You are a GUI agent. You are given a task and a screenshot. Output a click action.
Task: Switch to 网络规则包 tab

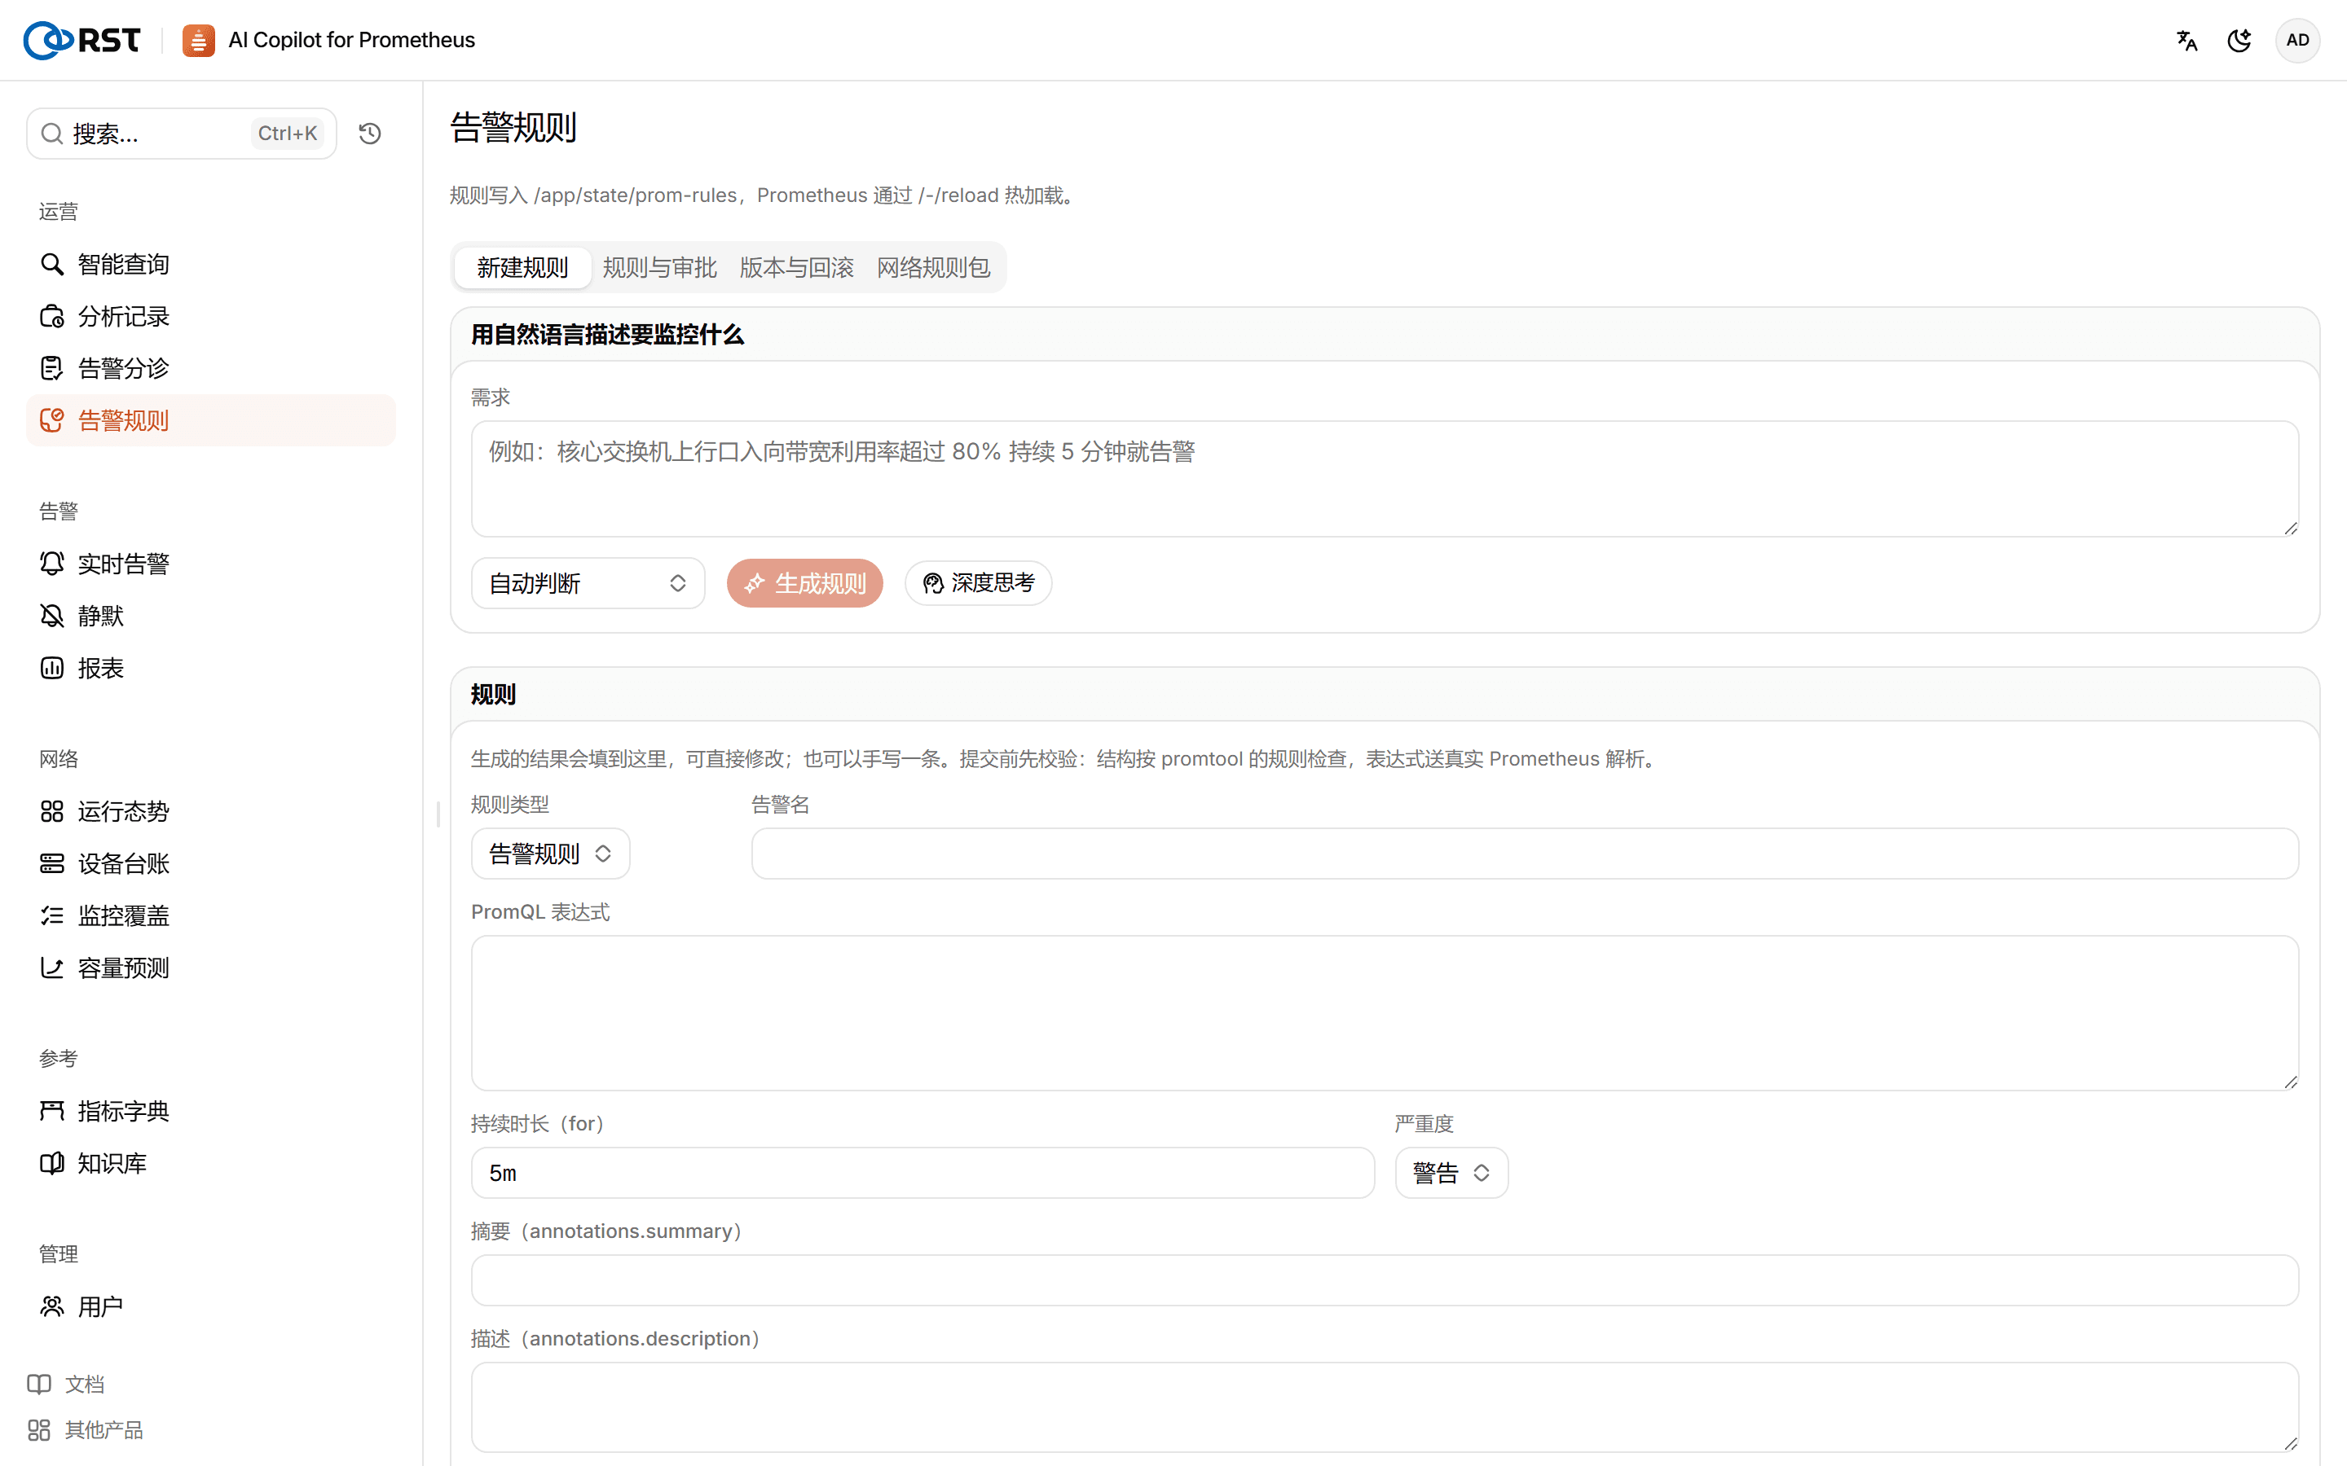[933, 268]
